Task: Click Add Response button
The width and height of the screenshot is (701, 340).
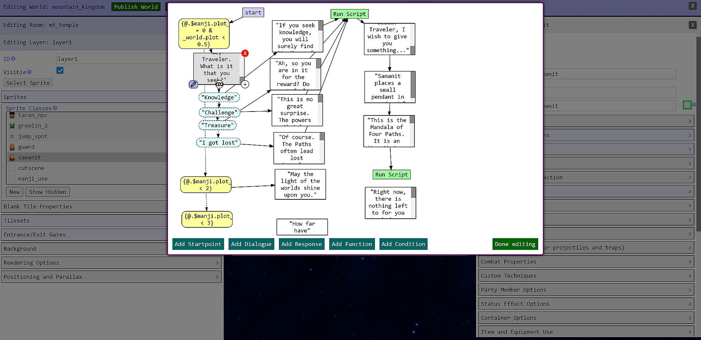Action: coord(301,244)
